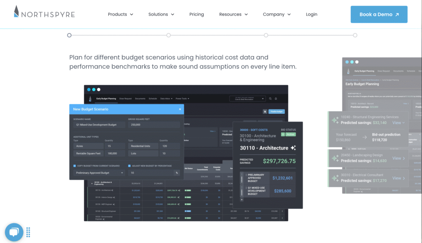
Task: Click sparkle icon on Landscaping Design card
Action: [335, 158]
